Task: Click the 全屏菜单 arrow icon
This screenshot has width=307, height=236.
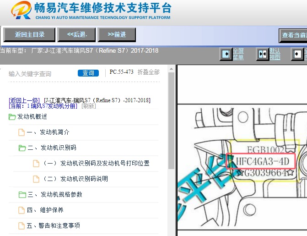Action: point(226,54)
